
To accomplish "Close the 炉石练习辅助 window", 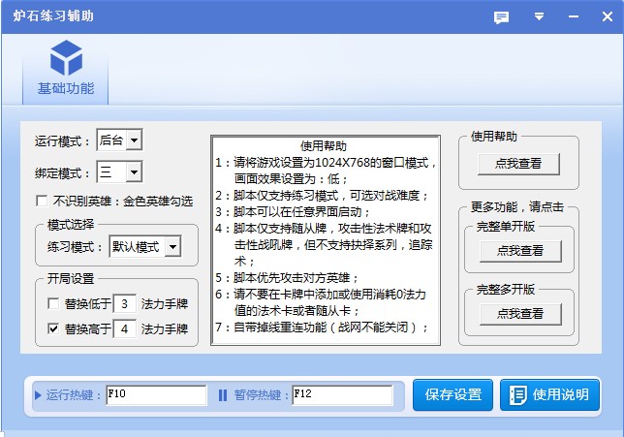I will (608, 16).
